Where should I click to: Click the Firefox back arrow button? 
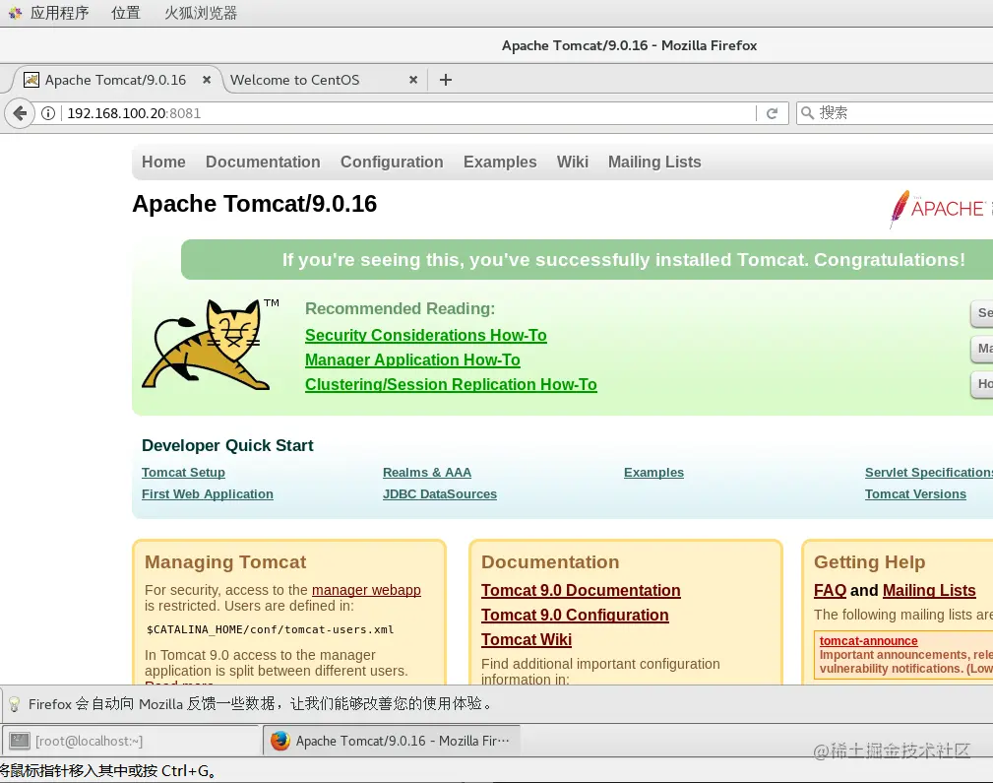[x=20, y=113]
